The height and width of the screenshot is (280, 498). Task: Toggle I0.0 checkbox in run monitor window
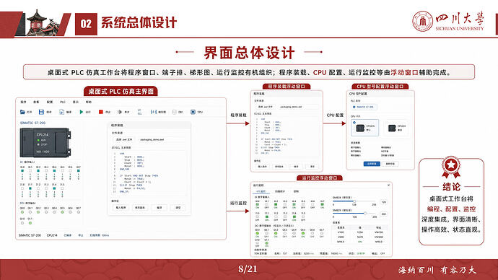[257, 204]
